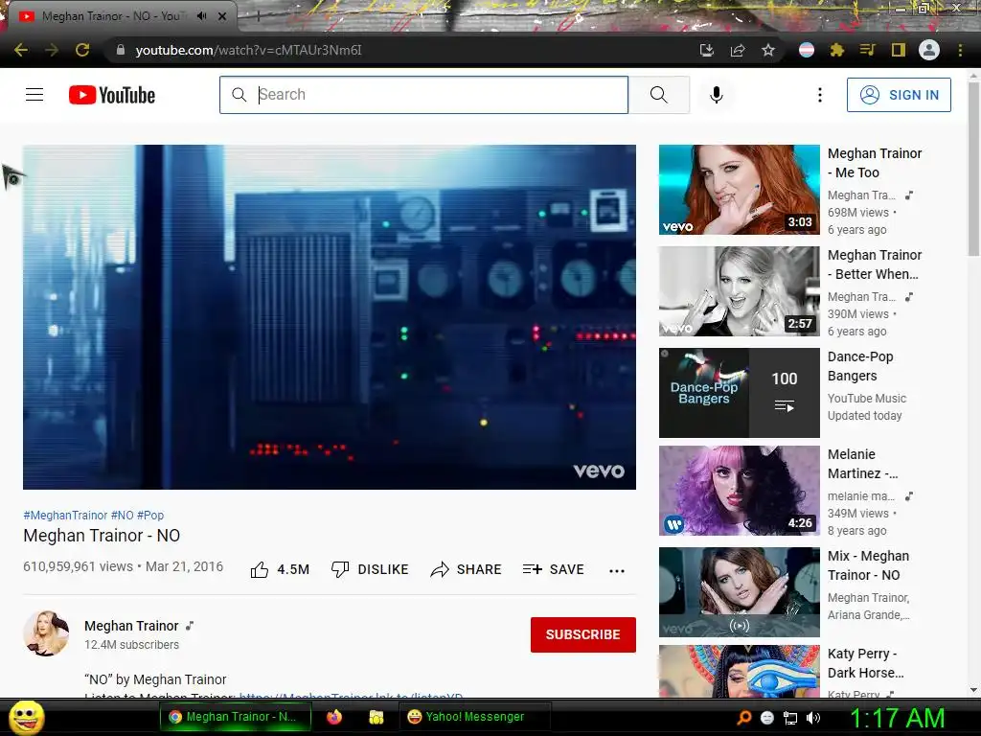Click the install app icon in address bar
Viewport: 981px width, 736px height.
pos(706,50)
